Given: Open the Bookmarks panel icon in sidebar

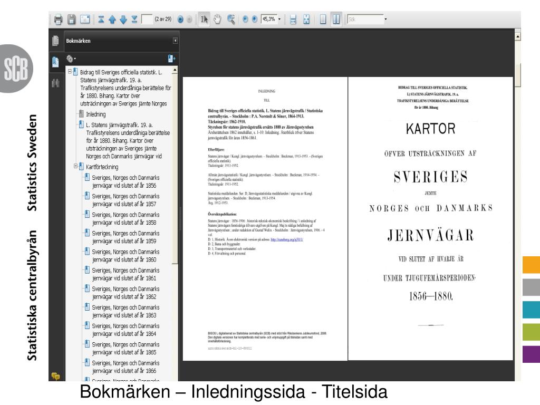Looking at the screenshot, I should (x=55, y=62).
